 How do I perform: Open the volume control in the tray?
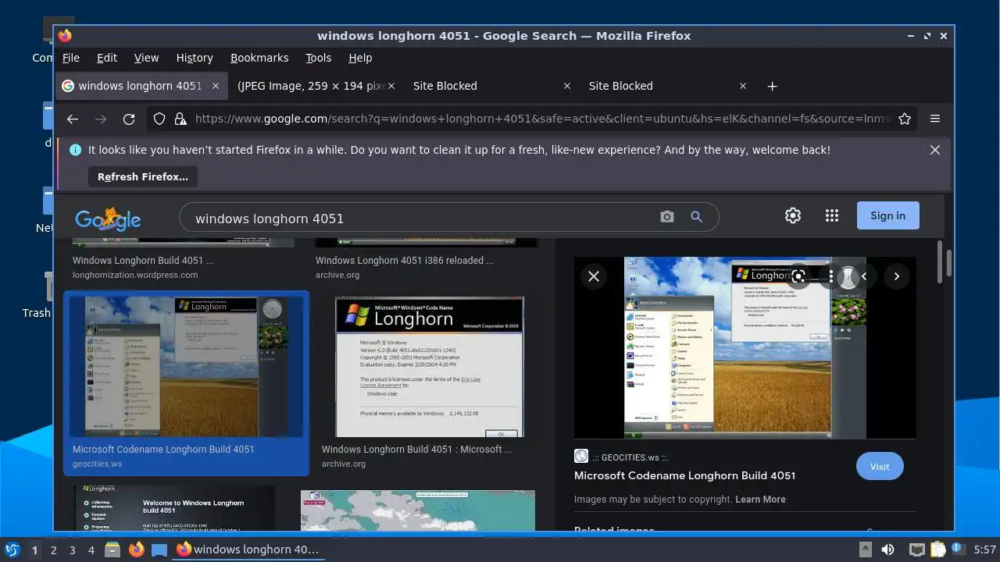click(x=888, y=550)
